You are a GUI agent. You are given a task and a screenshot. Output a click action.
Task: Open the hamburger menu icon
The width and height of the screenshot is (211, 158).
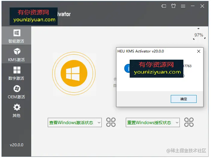click(x=183, y=6)
